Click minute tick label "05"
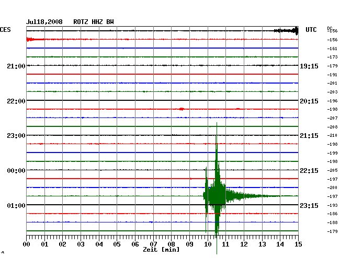Image resolution: width=340 pixels, height=258 pixels. coord(117,244)
